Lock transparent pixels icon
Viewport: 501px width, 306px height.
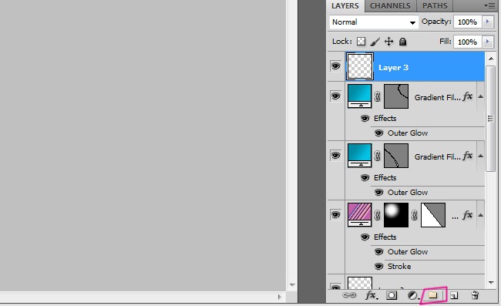click(x=361, y=42)
